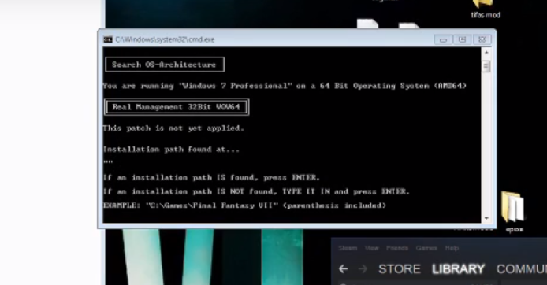This screenshot has height=285, width=547.
Task: Click the EXAMPLE path line in console
Action: point(245,205)
